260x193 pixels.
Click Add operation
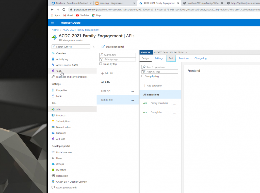(153, 86)
